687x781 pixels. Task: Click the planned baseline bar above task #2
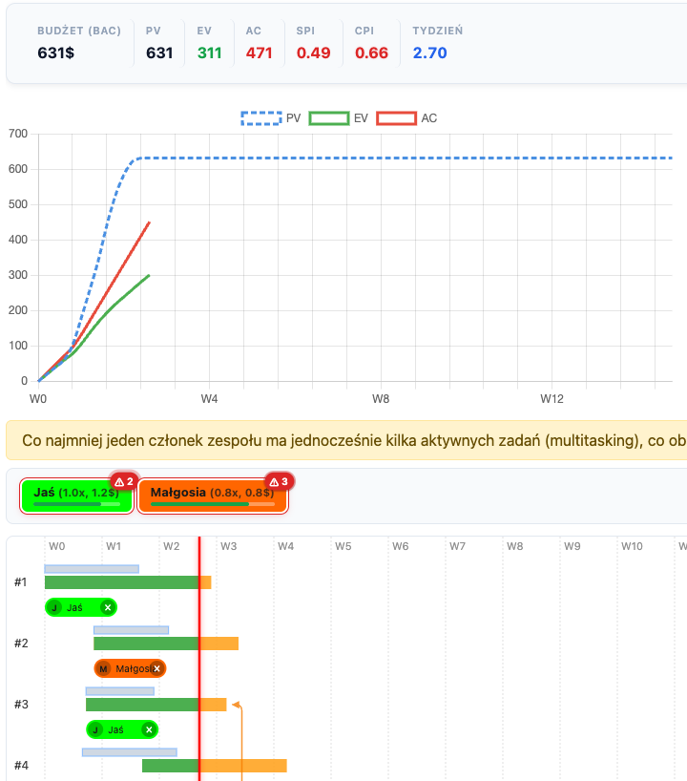tap(131, 630)
